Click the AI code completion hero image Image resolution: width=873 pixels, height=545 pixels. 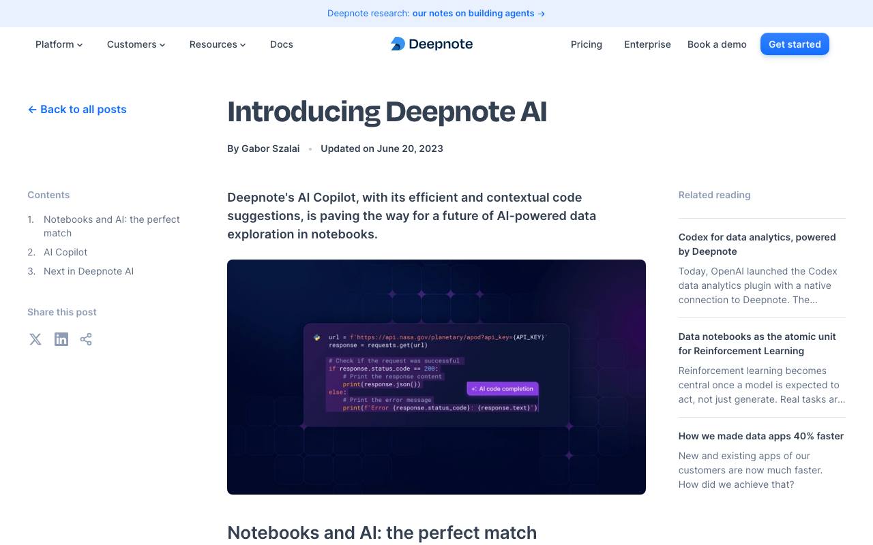(436, 377)
